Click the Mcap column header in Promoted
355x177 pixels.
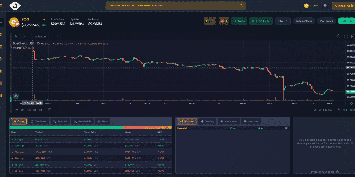(x=261, y=128)
